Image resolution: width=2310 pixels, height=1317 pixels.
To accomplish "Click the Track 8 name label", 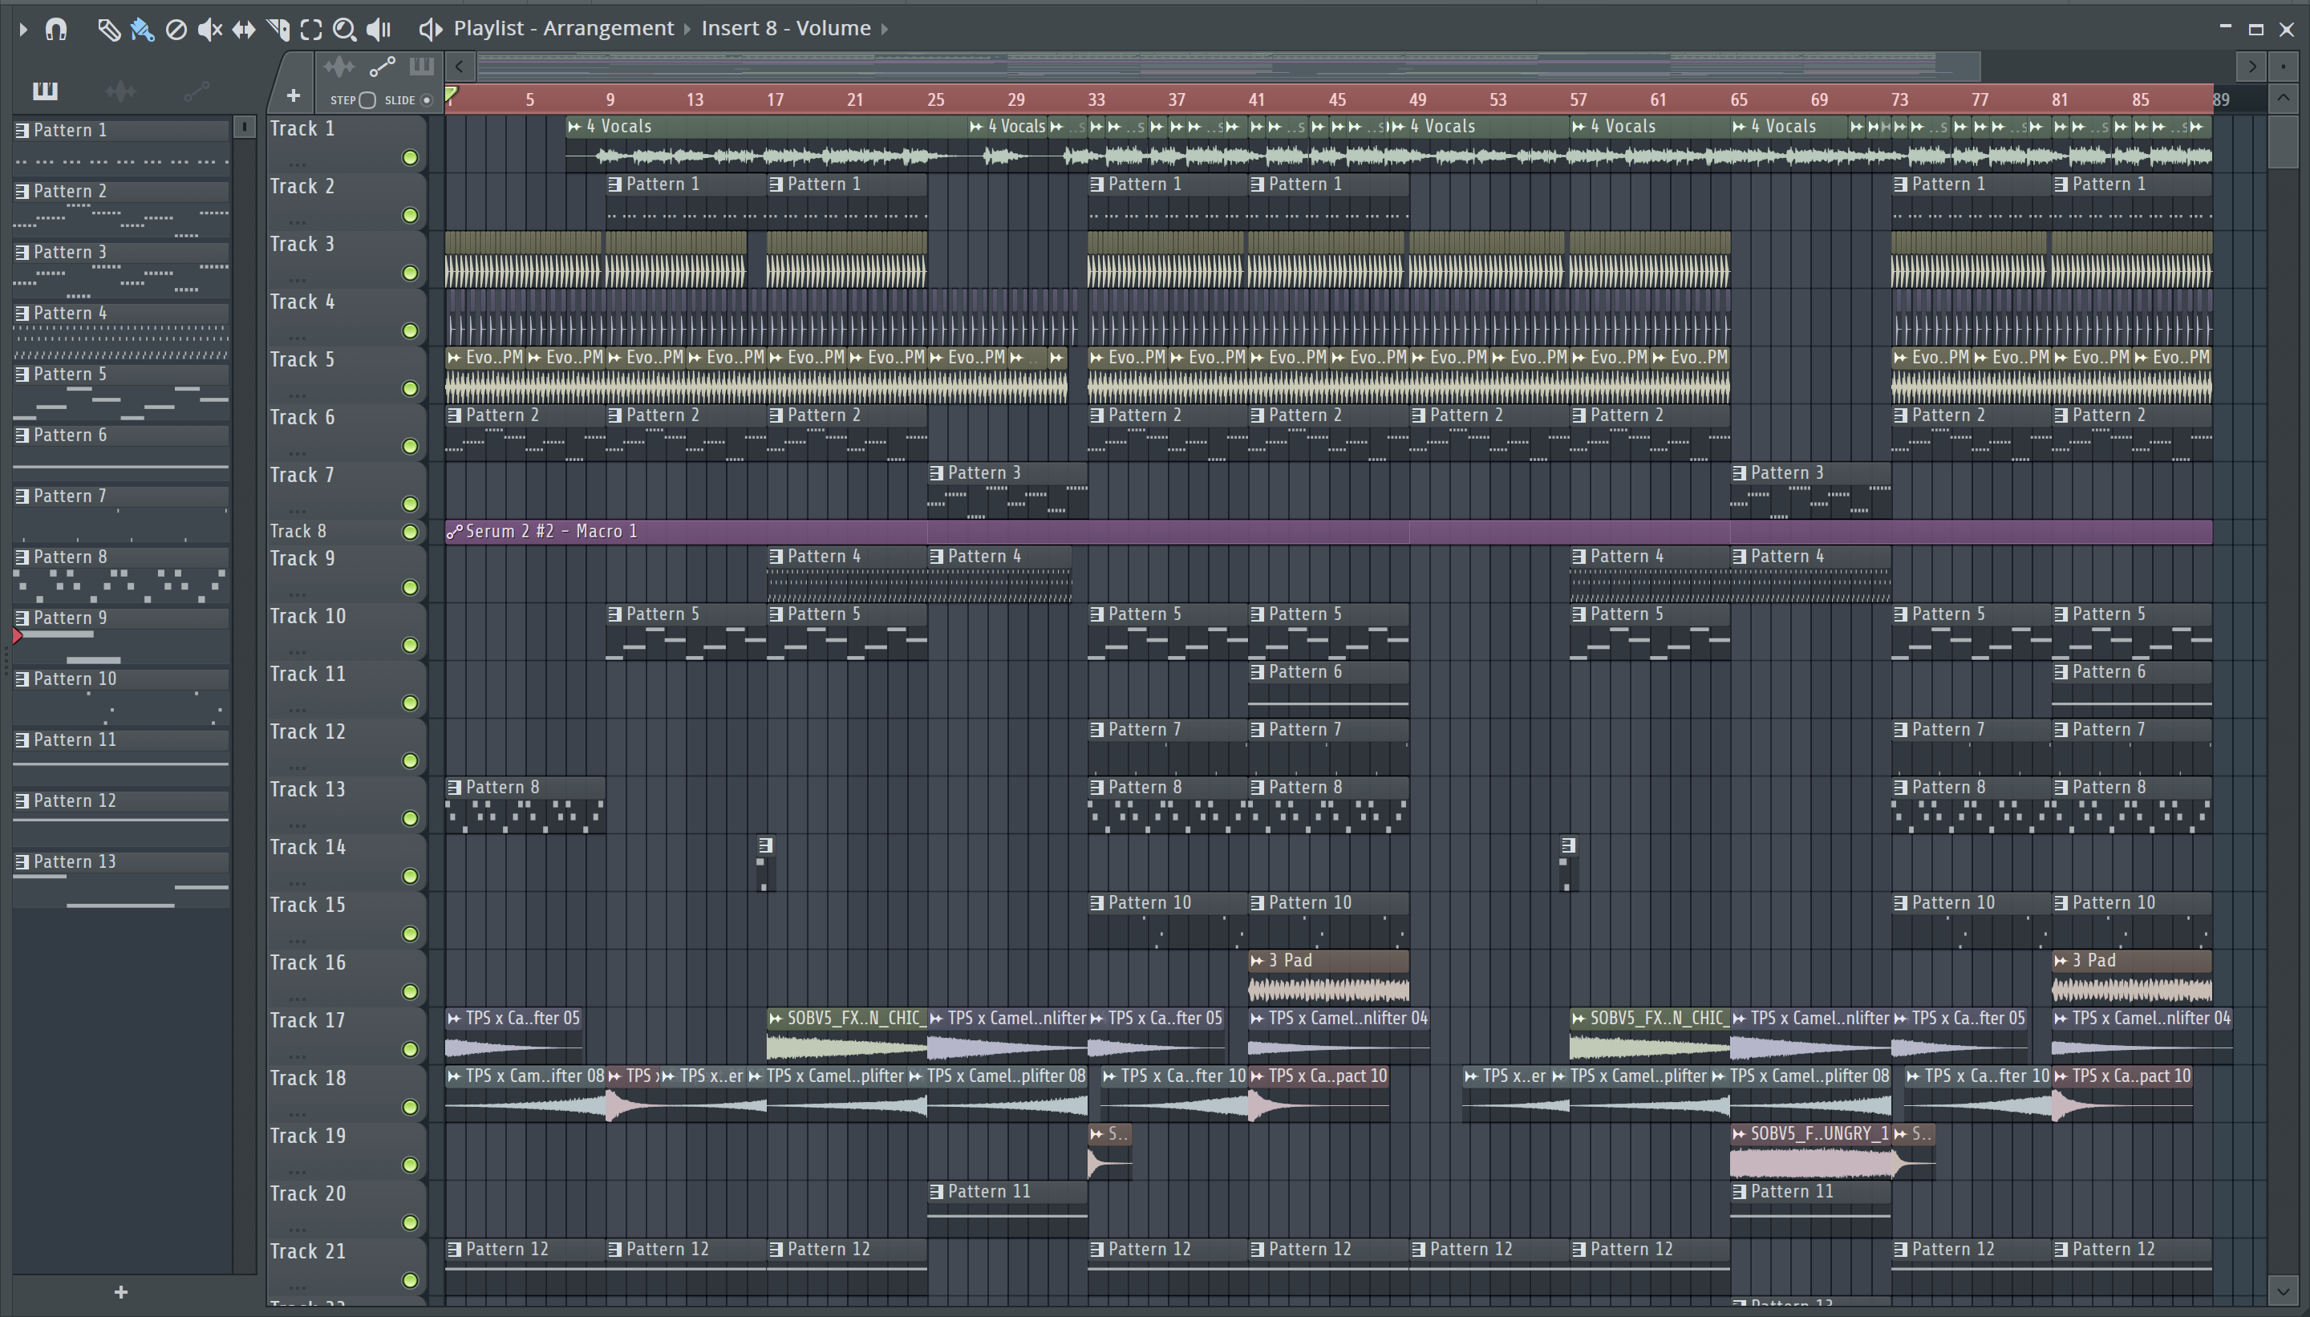I will coord(298,532).
